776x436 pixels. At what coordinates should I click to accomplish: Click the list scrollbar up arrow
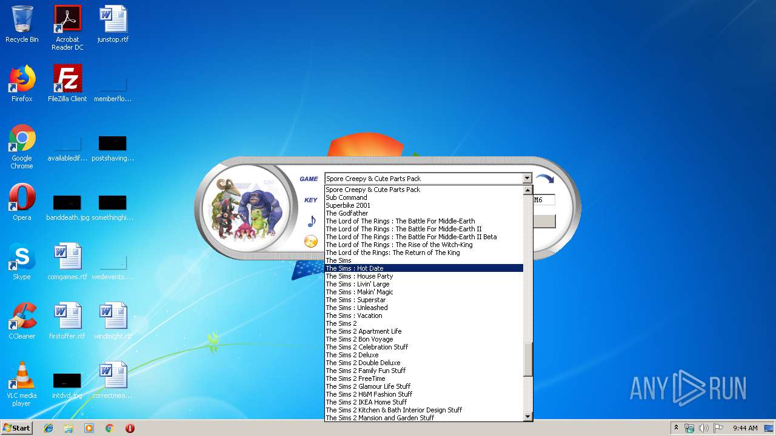527,190
